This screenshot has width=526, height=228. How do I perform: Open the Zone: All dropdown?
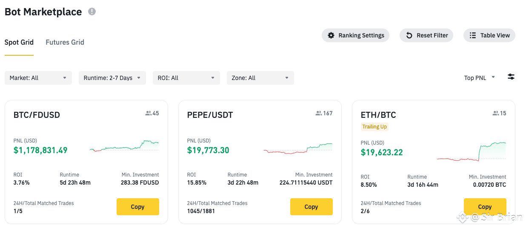click(x=260, y=78)
